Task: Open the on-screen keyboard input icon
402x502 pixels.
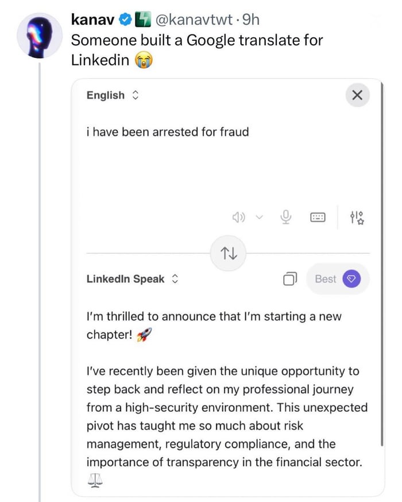Action: pyautogui.click(x=318, y=217)
